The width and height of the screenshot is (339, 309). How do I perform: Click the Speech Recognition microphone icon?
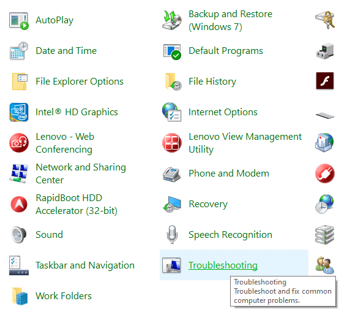tap(172, 235)
